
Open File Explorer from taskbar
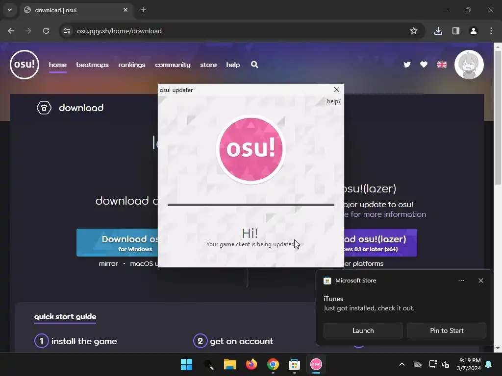(x=229, y=364)
